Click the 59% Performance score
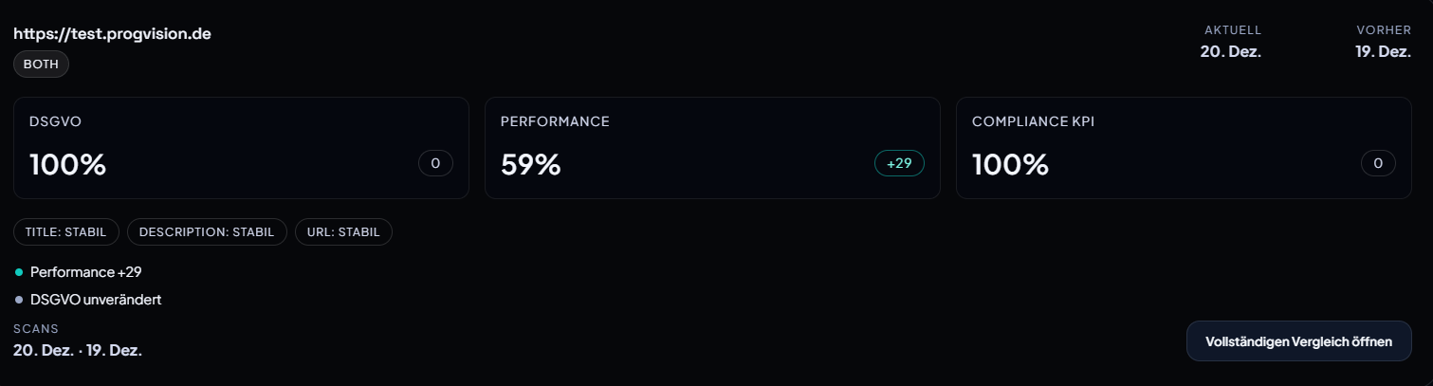Image resolution: width=1433 pixels, height=386 pixels. [x=531, y=165]
